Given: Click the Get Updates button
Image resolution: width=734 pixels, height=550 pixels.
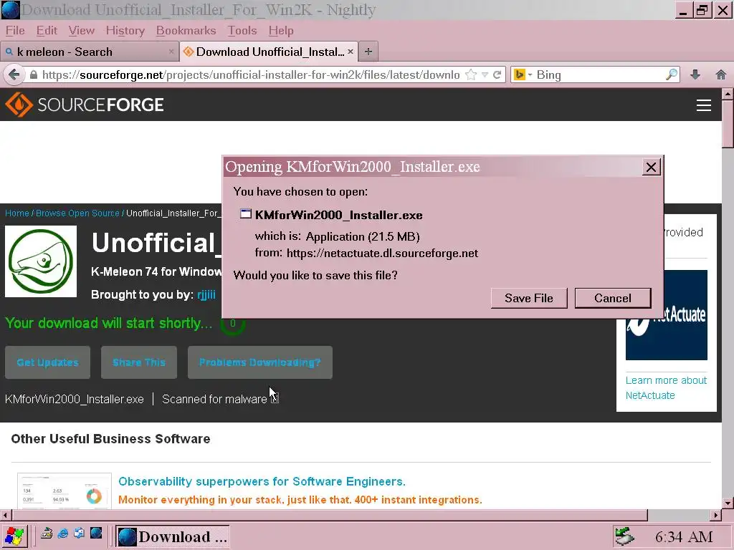Looking at the screenshot, I should tap(47, 362).
